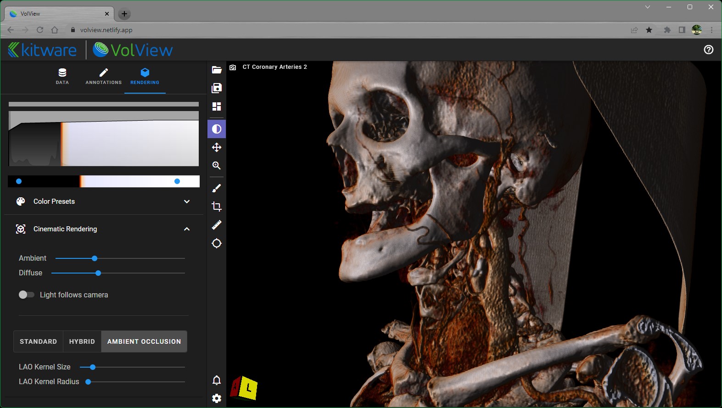Select the crosshairs tool
722x408 pixels.
pos(217,243)
